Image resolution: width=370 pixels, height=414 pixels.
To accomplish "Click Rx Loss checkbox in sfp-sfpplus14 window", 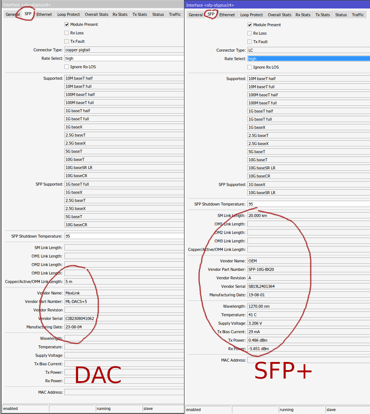I will [250, 33].
